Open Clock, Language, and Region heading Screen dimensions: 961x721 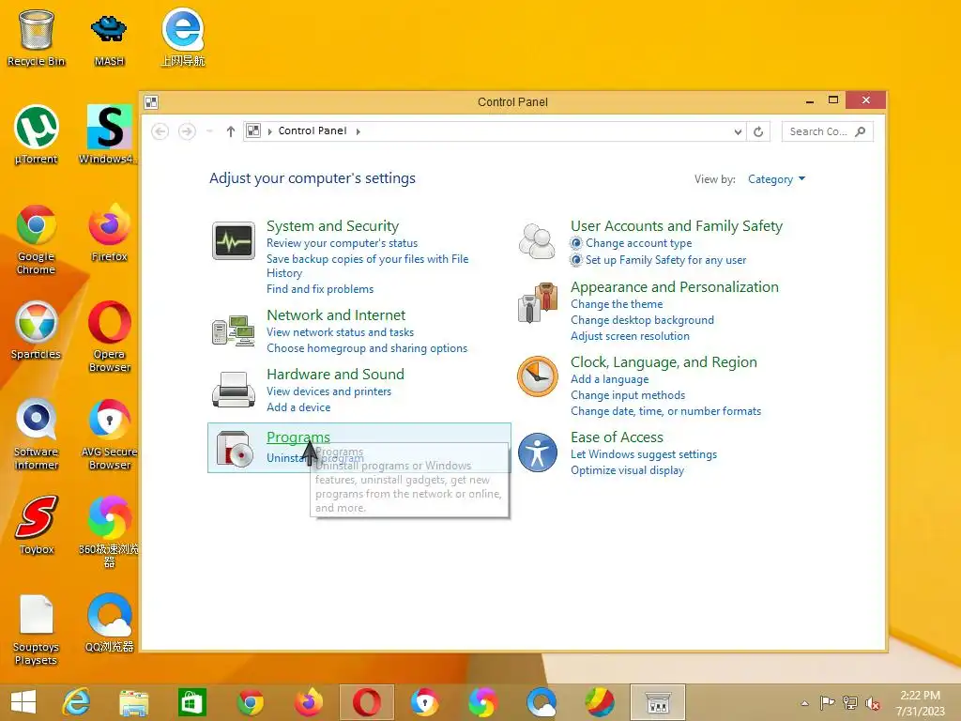tap(664, 362)
